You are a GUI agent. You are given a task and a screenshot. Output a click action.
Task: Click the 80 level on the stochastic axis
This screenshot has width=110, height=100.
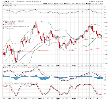[x=105, y=86]
